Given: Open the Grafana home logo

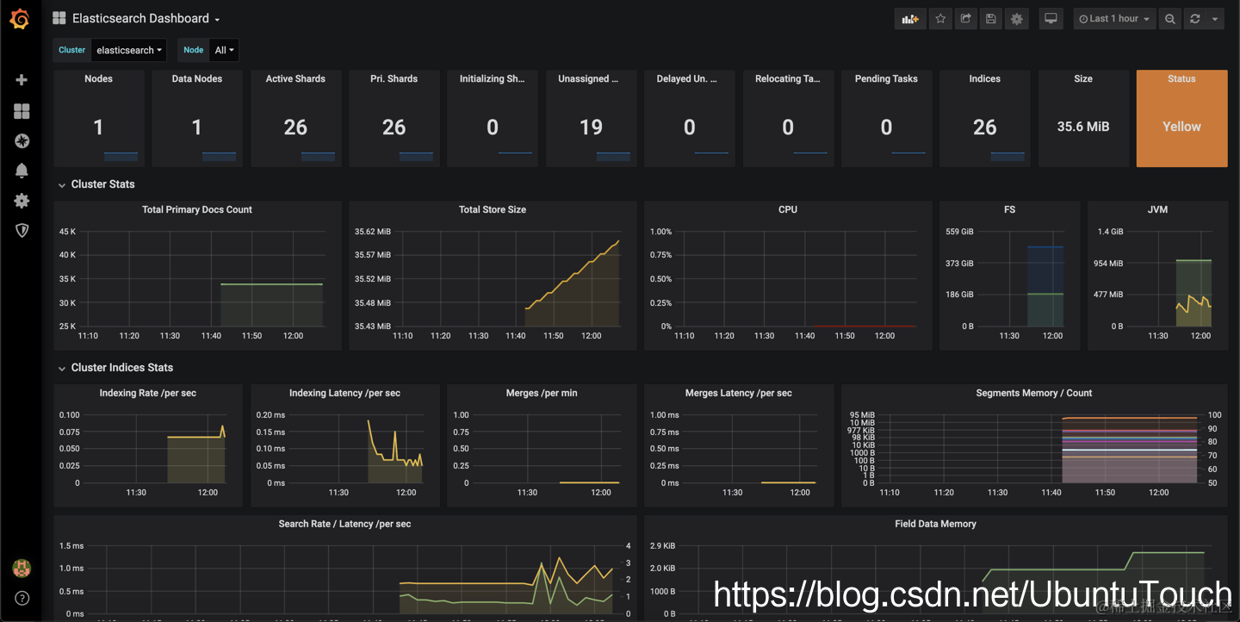Looking at the screenshot, I should [21, 19].
